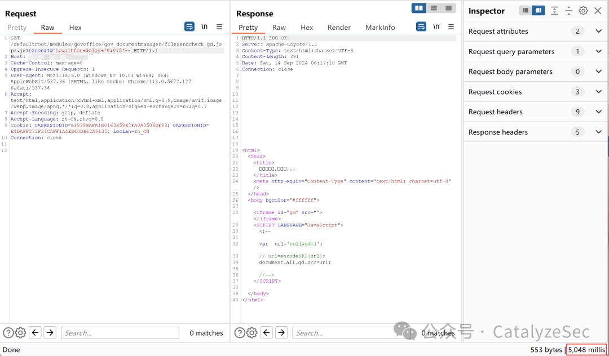Click the Response headers label

coord(498,132)
